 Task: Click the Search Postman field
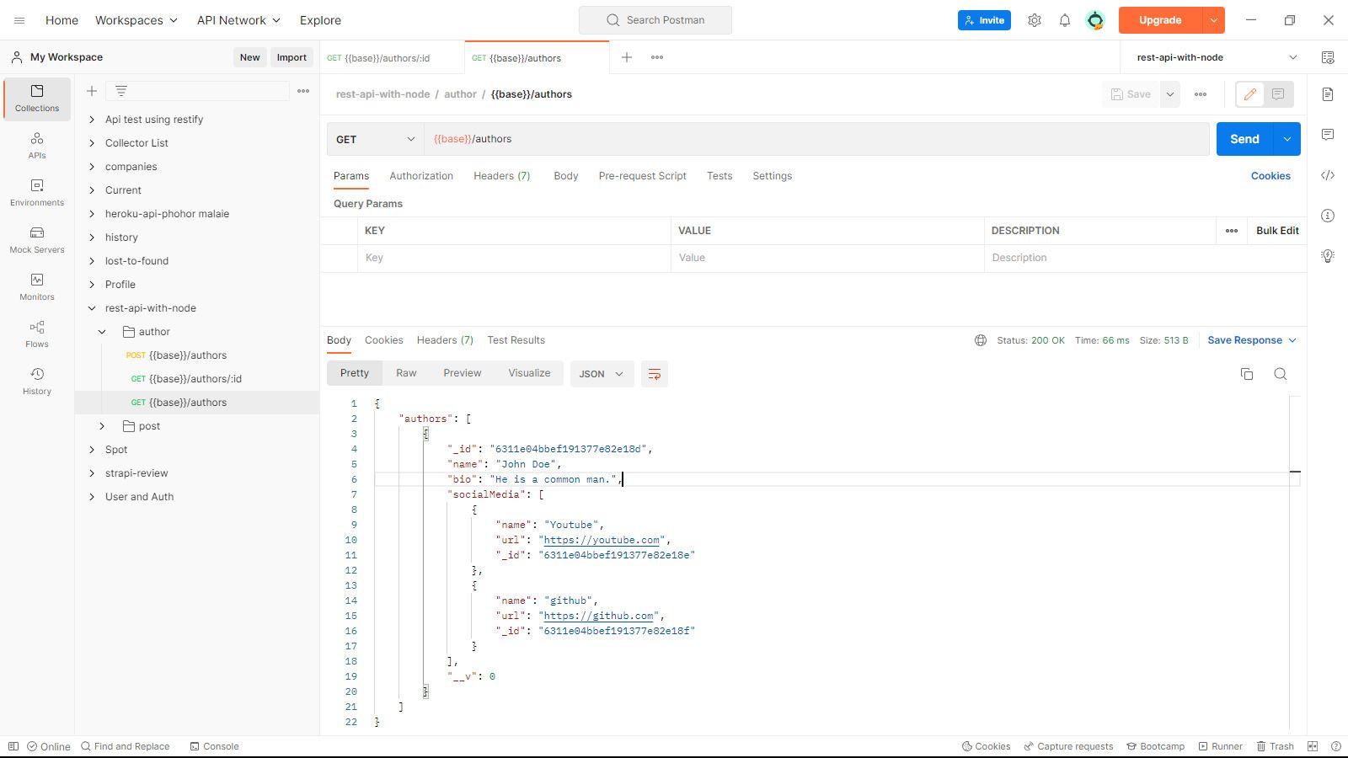tap(655, 20)
